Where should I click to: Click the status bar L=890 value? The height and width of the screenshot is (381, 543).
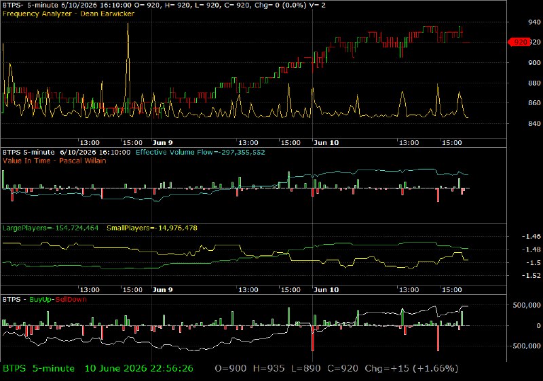coord(306,369)
